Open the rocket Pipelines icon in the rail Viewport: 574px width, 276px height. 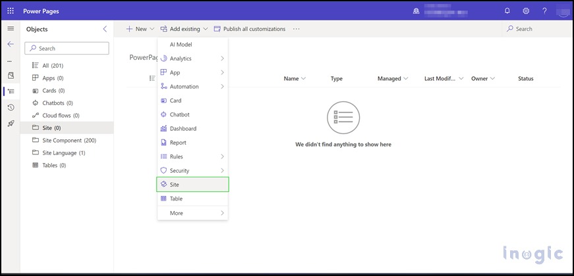(11, 124)
